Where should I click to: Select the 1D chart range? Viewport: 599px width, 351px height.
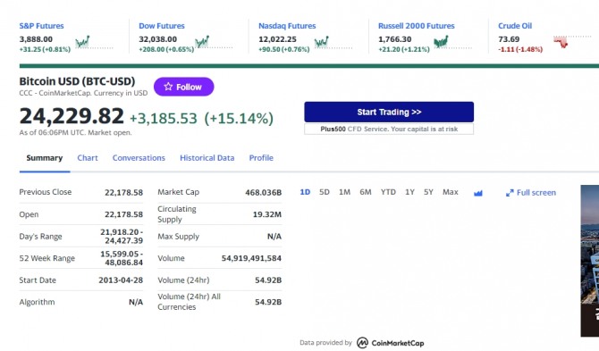point(305,192)
